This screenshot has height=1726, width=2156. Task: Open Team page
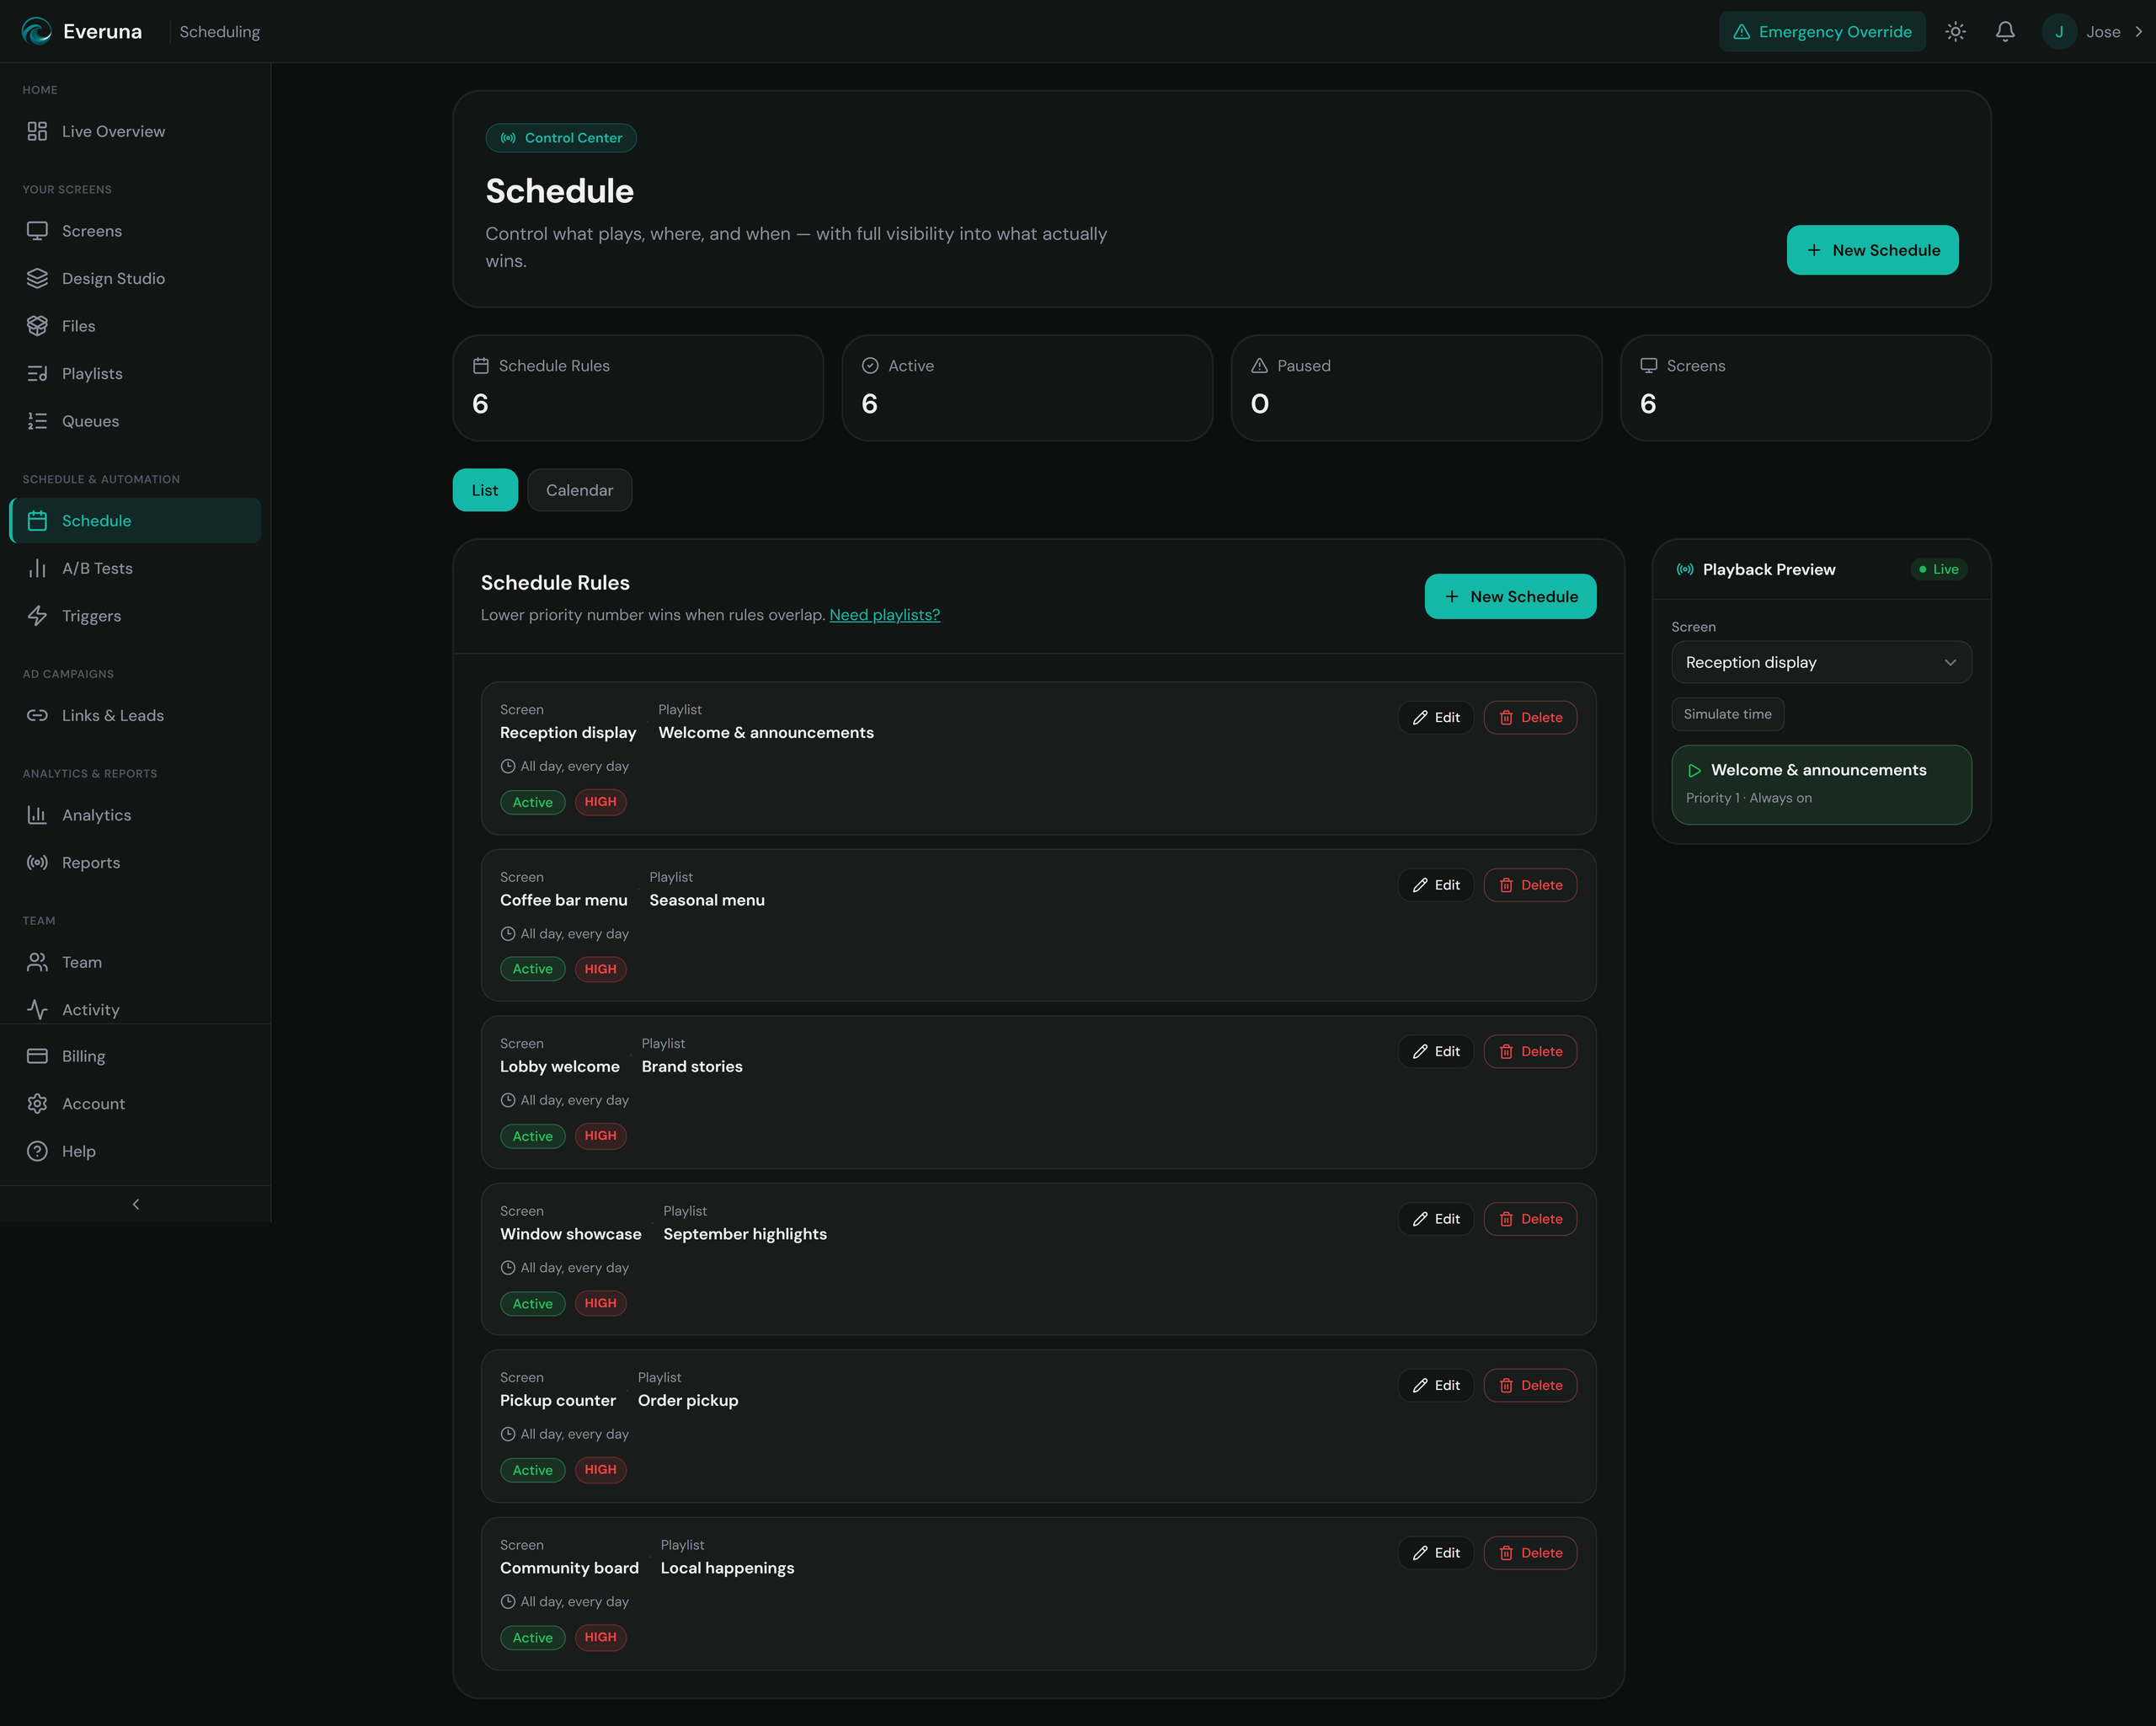pos(135,962)
